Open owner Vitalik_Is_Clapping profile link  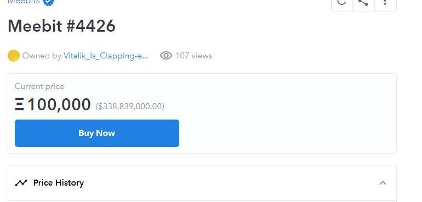[x=106, y=56]
